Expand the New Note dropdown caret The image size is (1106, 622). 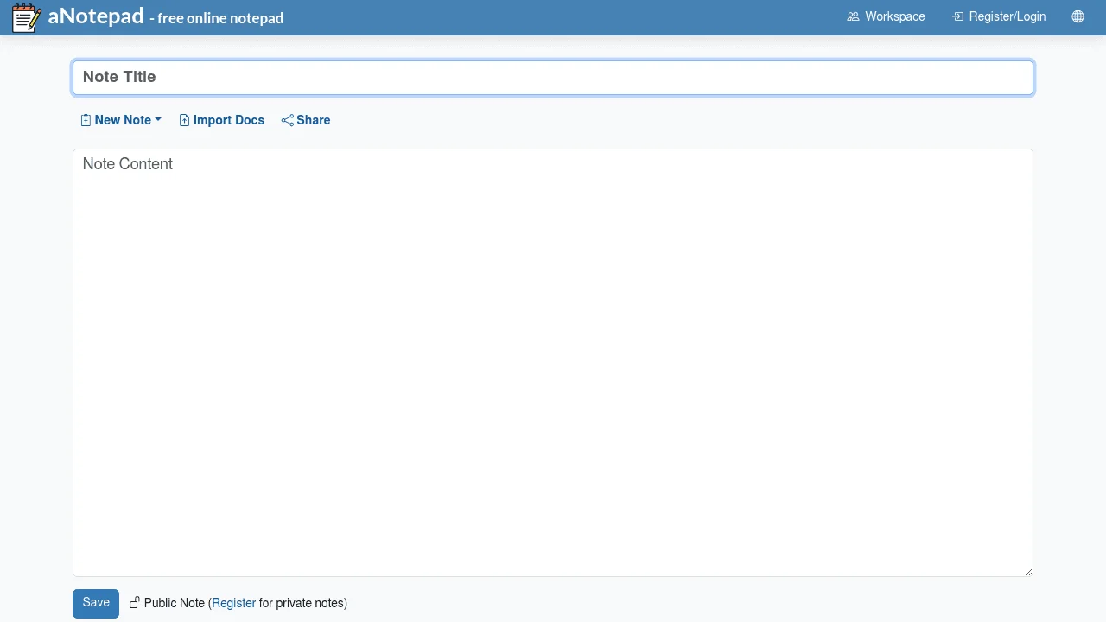click(158, 120)
